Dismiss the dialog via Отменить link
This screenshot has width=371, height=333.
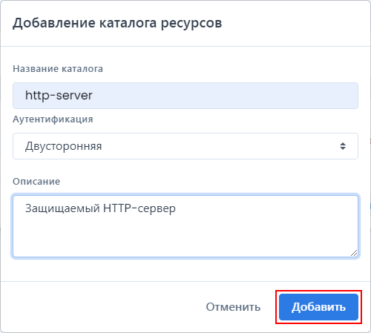pos(233,307)
